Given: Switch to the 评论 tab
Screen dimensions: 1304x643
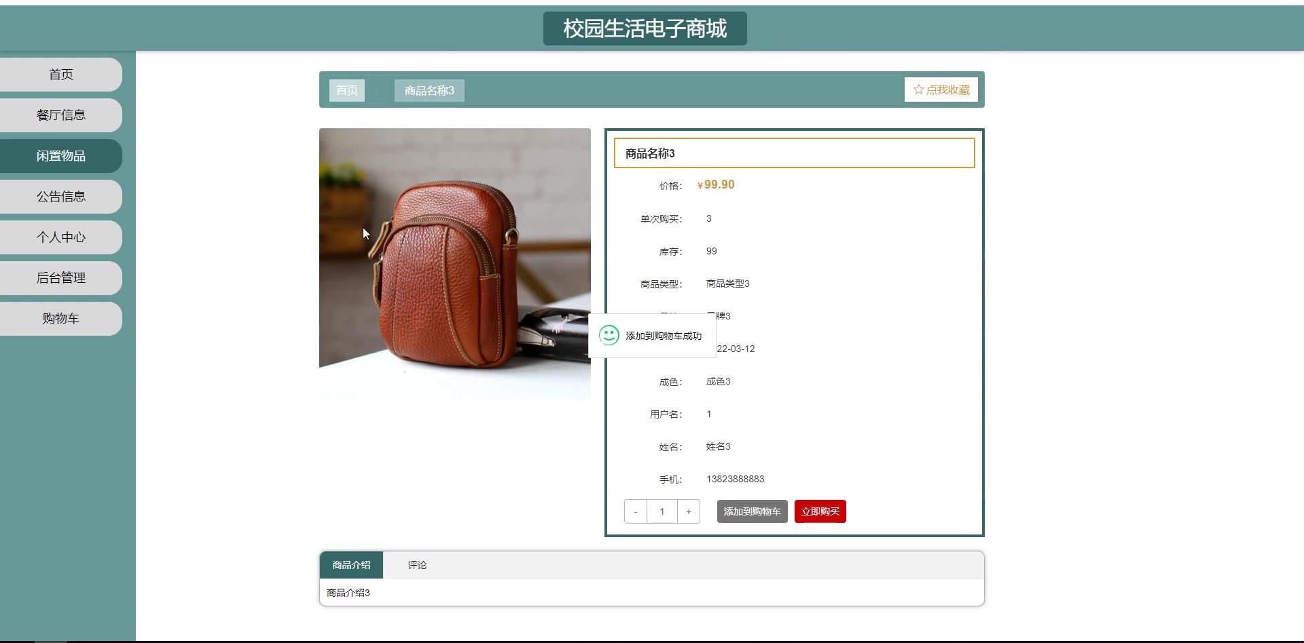Looking at the screenshot, I should tap(417, 565).
